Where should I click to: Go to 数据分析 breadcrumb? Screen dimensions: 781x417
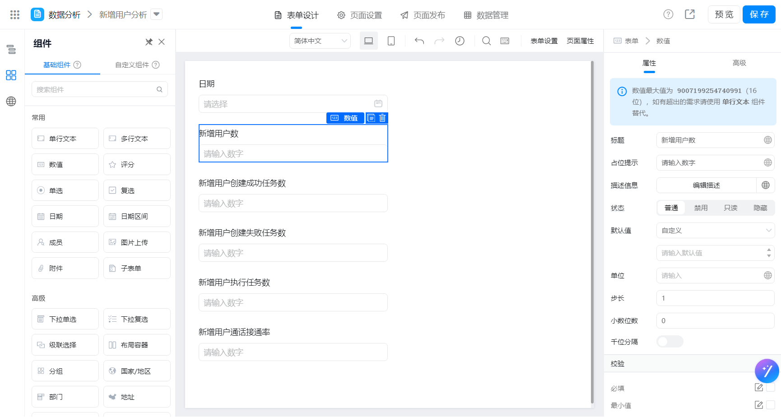click(x=65, y=15)
